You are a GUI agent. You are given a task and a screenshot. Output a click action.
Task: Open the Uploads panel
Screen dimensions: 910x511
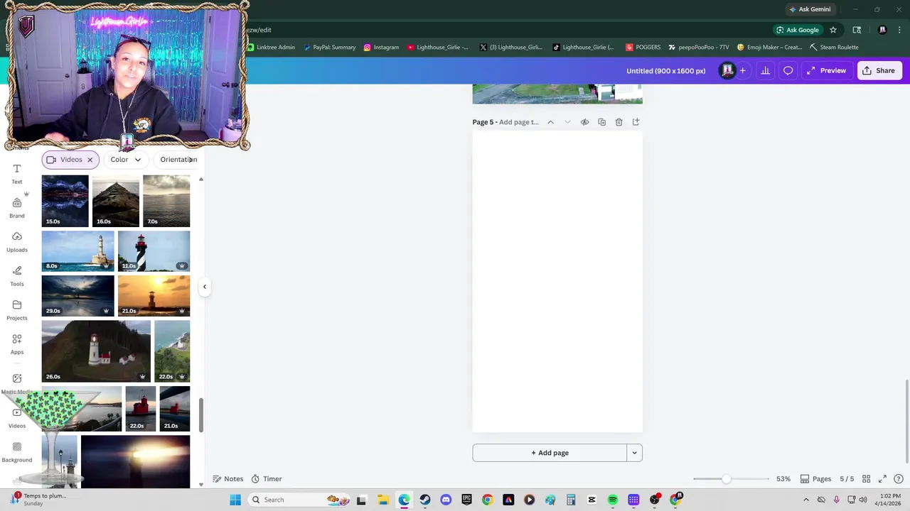[17, 242]
